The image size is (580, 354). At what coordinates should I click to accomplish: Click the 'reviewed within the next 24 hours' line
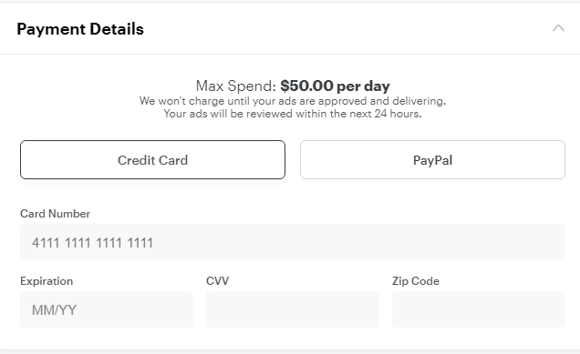pos(293,114)
